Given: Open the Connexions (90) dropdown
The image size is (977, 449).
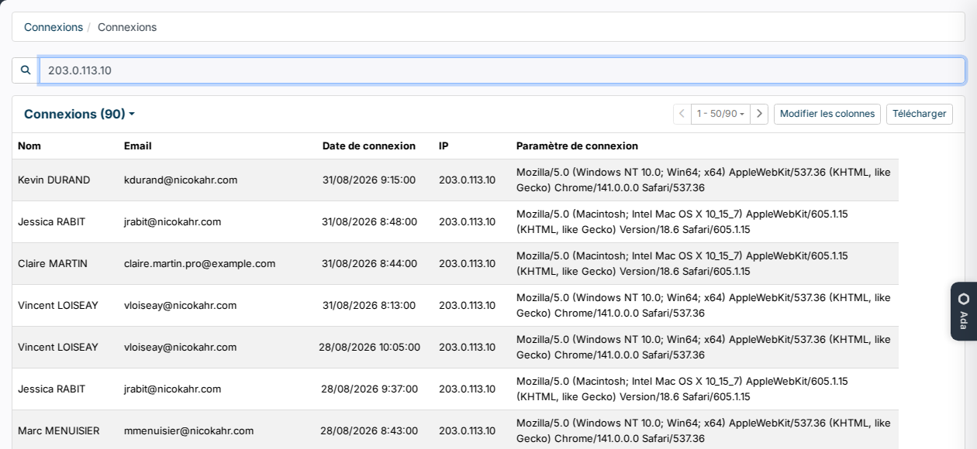Looking at the screenshot, I should [79, 114].
